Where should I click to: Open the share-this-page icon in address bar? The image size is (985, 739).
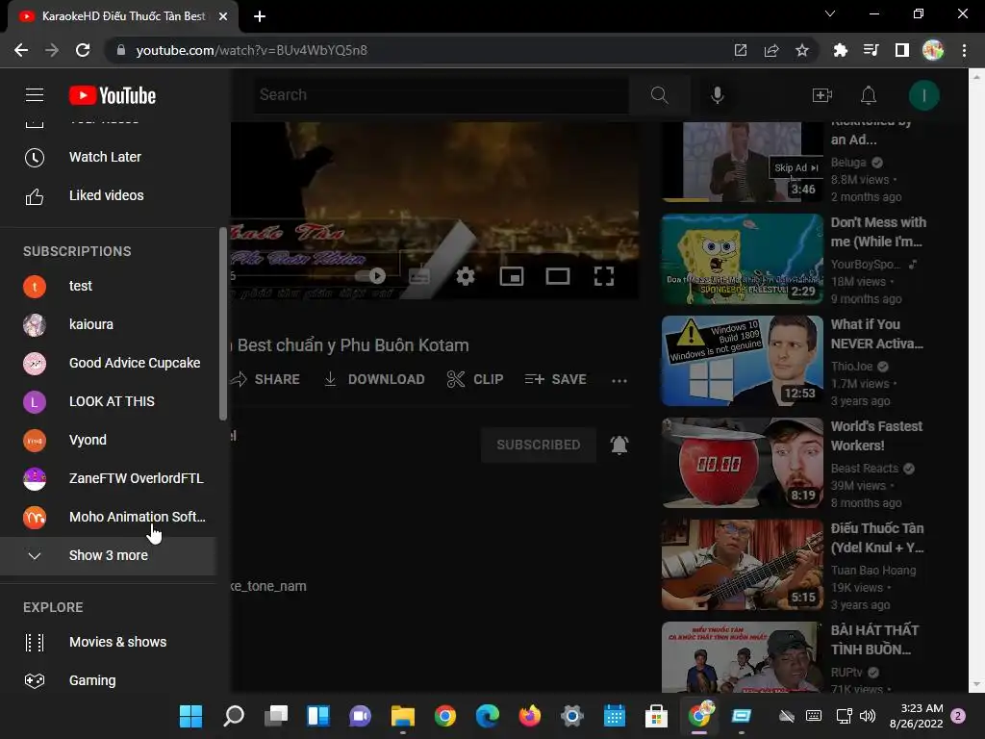click(x=770, y=50)
